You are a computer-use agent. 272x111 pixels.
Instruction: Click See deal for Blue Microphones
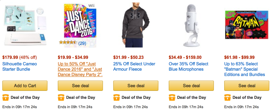pyautogui.click(x=191, y=86)
